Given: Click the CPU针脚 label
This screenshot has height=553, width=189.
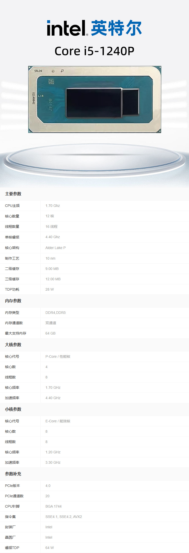Looking at the screenshot, I should click(x=12, y=506).
